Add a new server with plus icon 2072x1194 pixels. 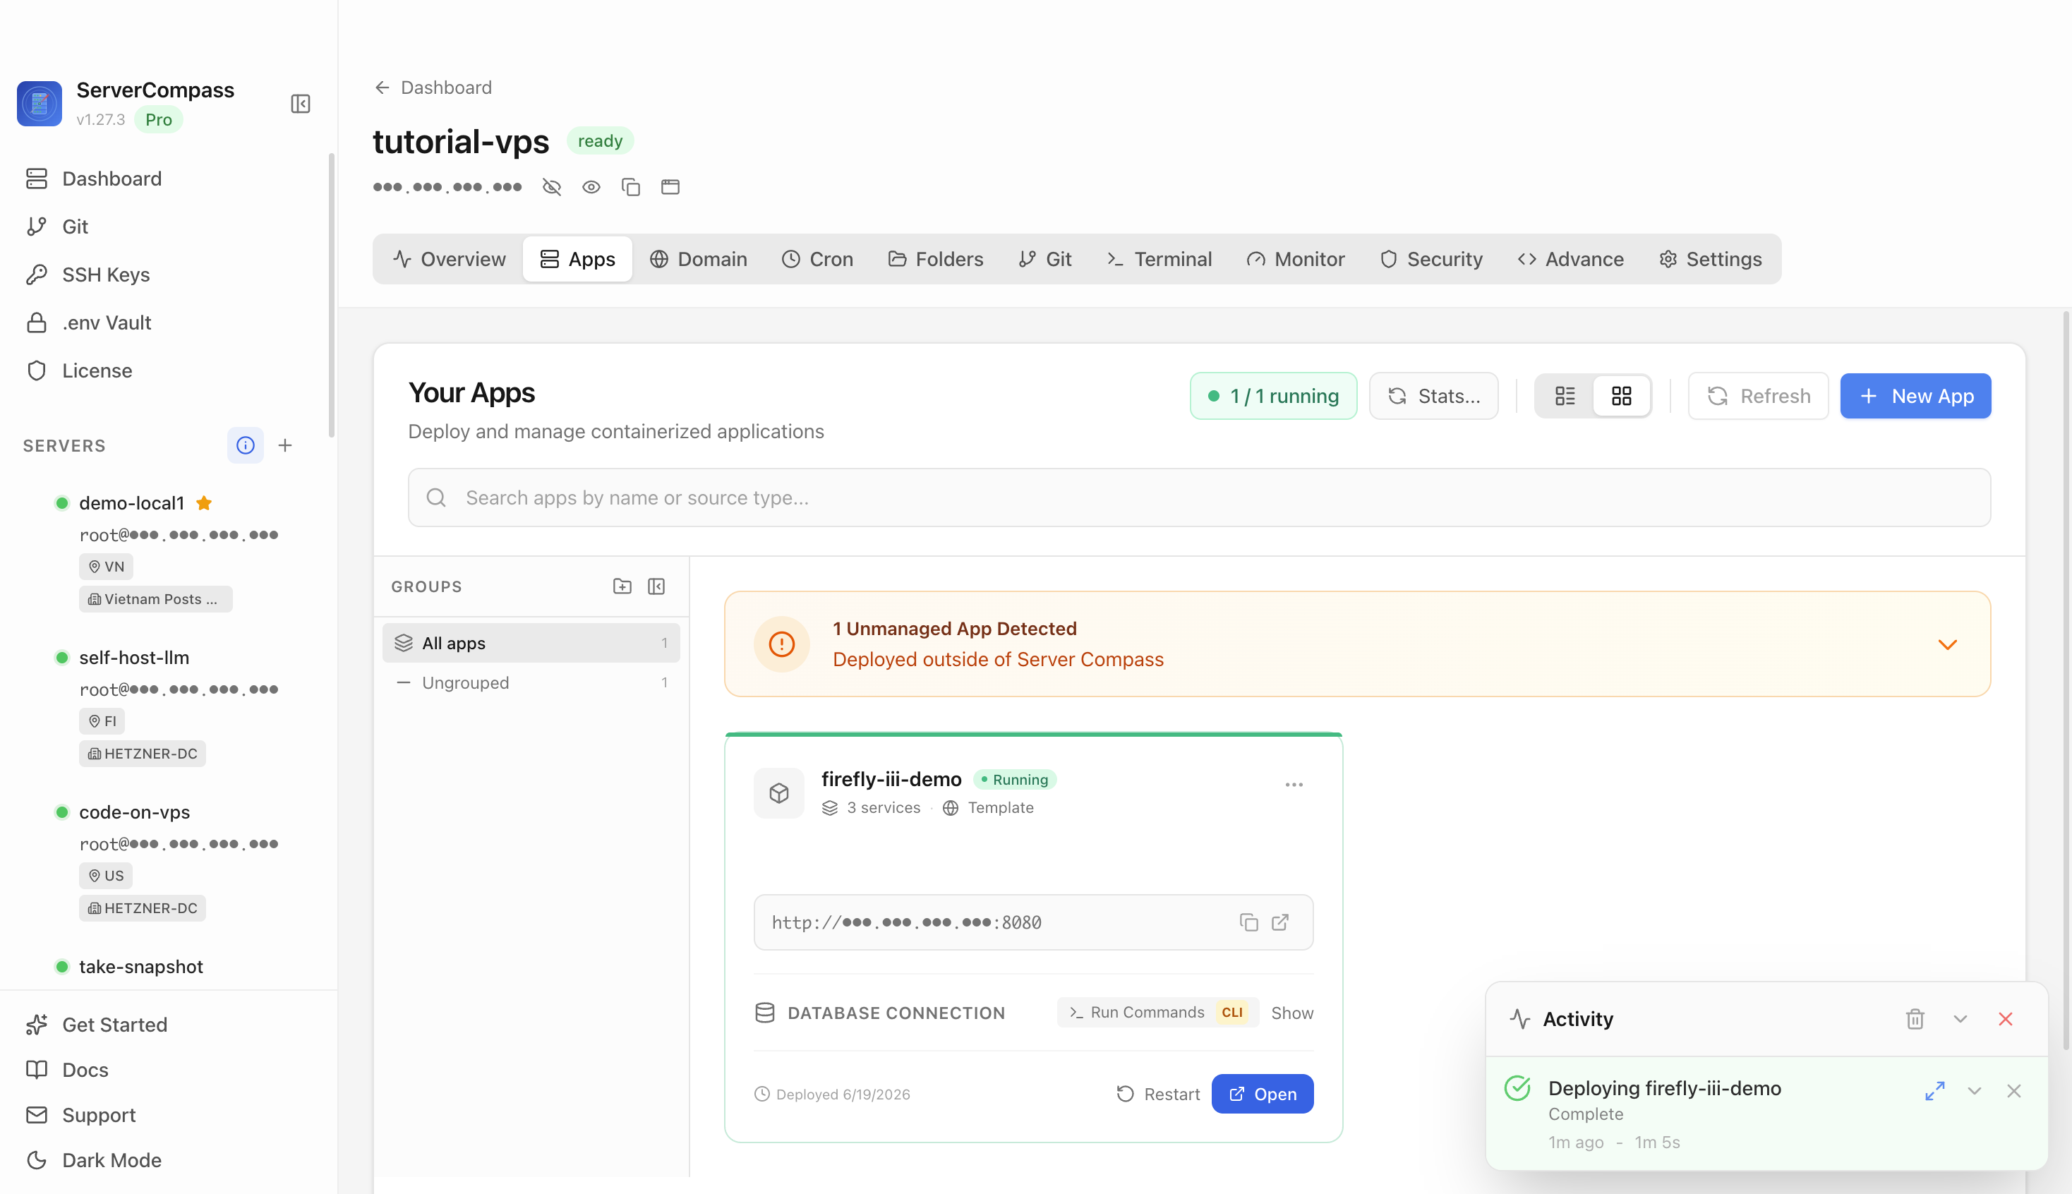(x=285, y=445)
